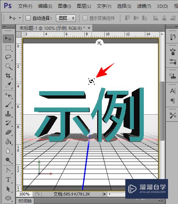Select the History Brush tool

pos(8,123)
